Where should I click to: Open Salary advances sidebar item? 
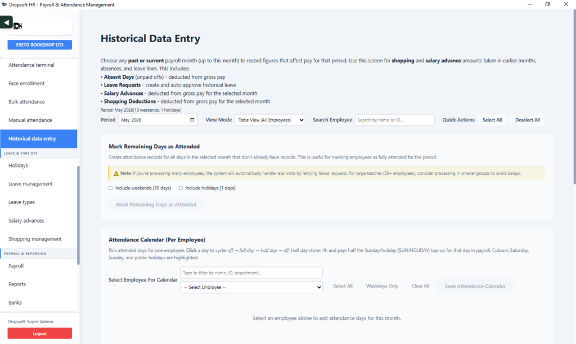(x=26, y=221)
